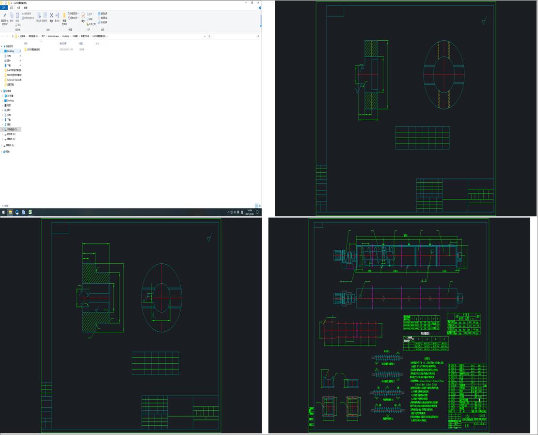538x435 pixels.
Task: Open the blue File tab in Explorer
Action: pyautogui.click(x=4, y=8)
